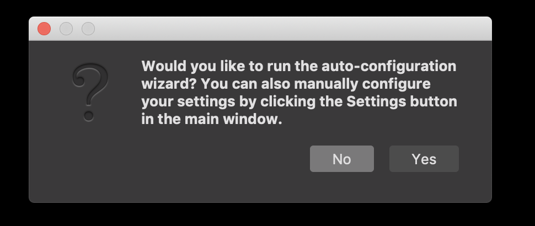
Task: Click the grayed-out minimize window button
Action: point(66,29)
